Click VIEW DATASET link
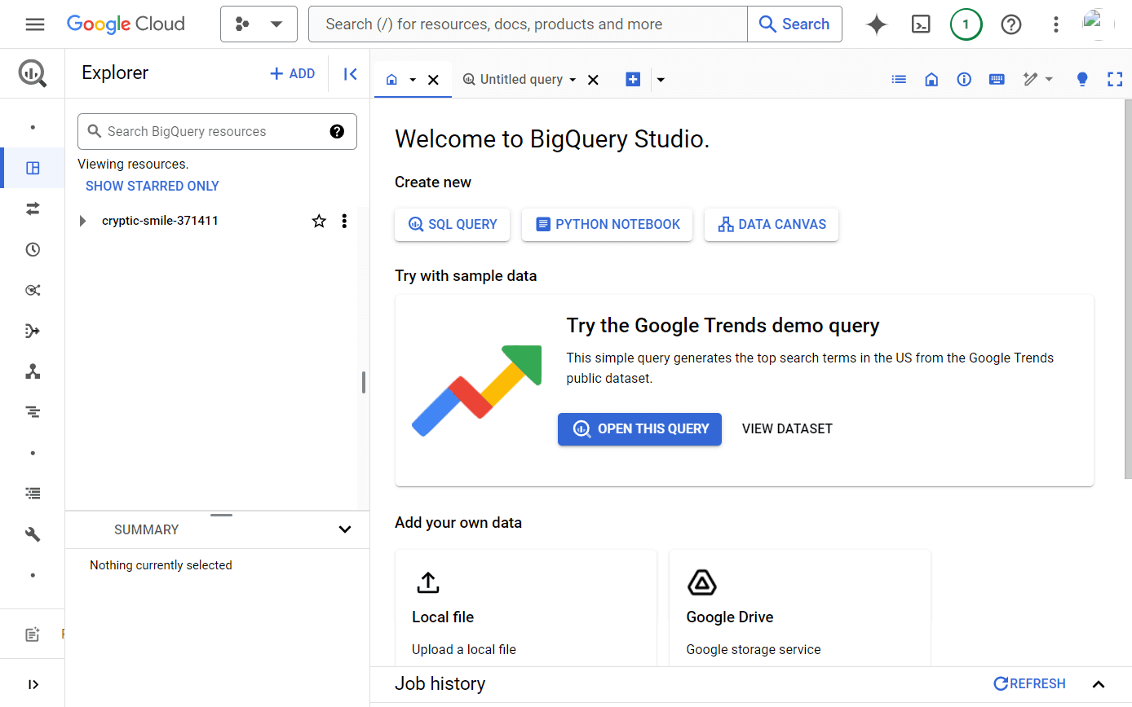 [x=787, y=429]
